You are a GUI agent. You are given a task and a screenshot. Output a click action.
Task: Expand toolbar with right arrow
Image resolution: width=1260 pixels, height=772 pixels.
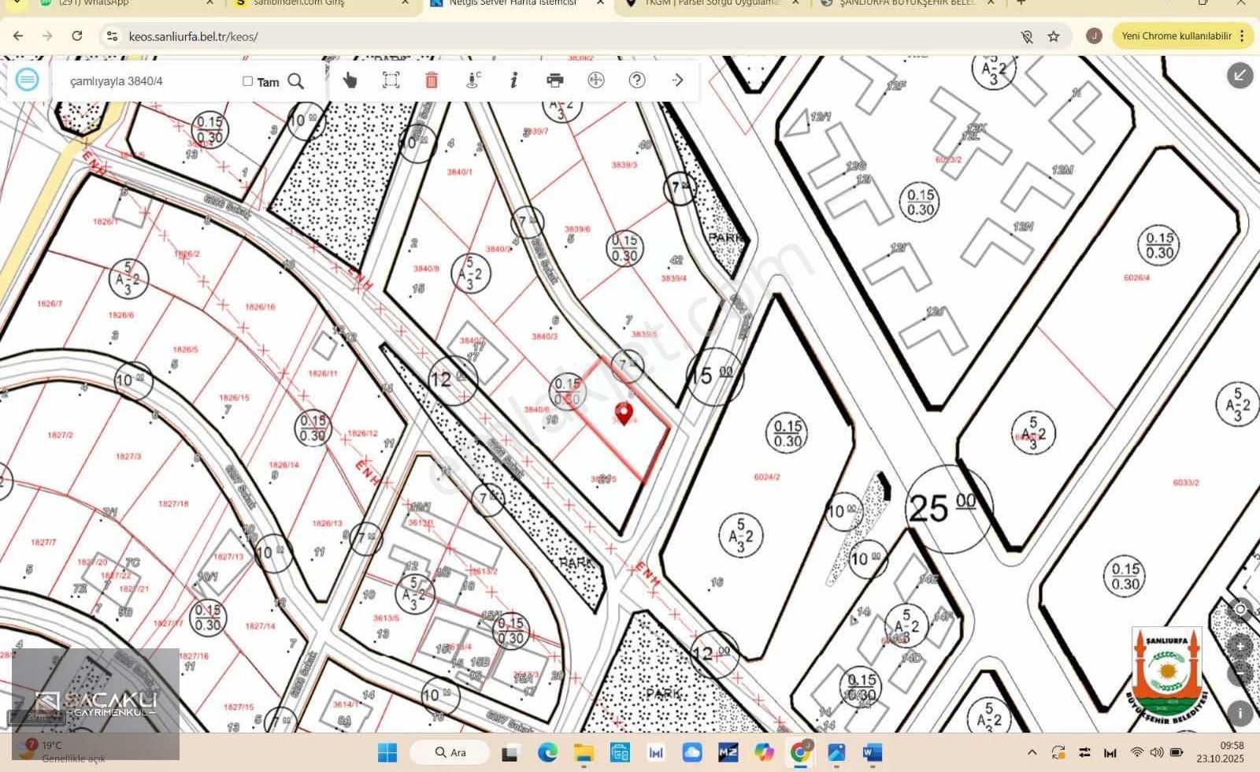point(677,80)
